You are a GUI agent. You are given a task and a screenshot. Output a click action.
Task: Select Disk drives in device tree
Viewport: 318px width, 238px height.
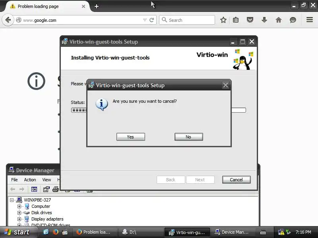(42, 213)
